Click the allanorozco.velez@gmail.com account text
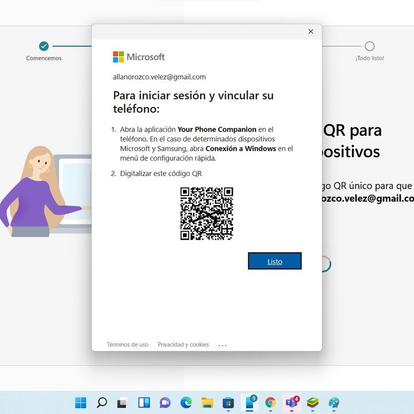The image size is (414, 414). 159,77
